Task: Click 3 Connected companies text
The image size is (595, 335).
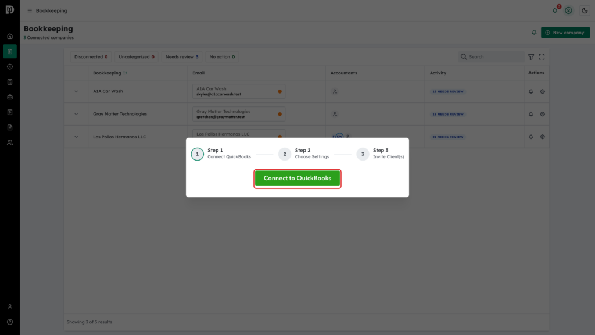Action: click(49, 38)
